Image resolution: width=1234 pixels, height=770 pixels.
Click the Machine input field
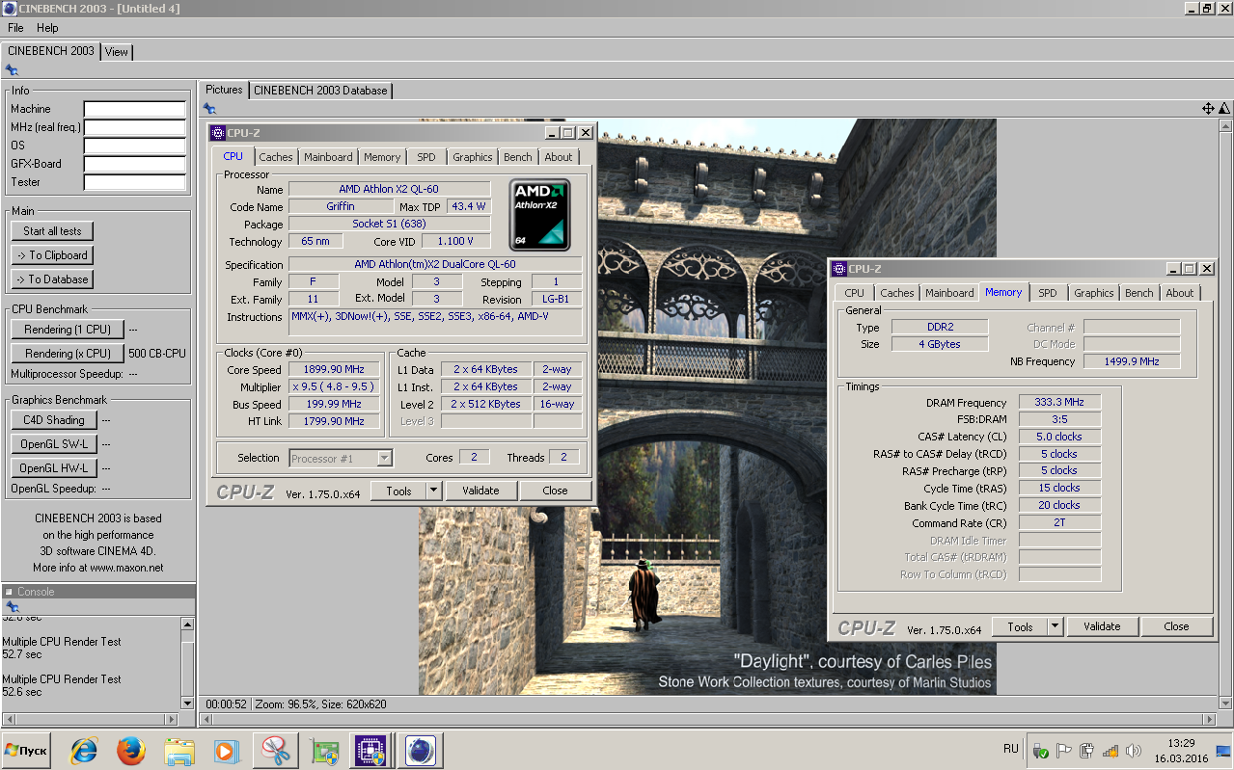pyautogui.click(x=135, y=110)
